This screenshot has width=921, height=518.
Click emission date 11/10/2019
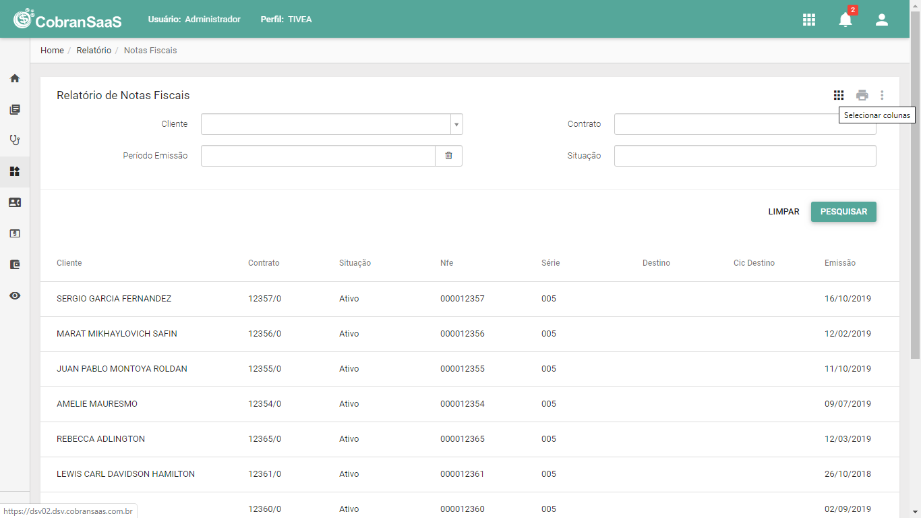point(848,369)
